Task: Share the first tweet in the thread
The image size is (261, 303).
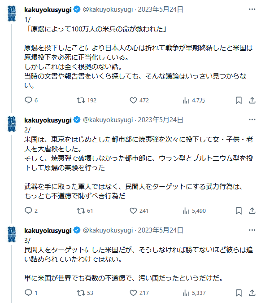Action: tap(252, 100)
